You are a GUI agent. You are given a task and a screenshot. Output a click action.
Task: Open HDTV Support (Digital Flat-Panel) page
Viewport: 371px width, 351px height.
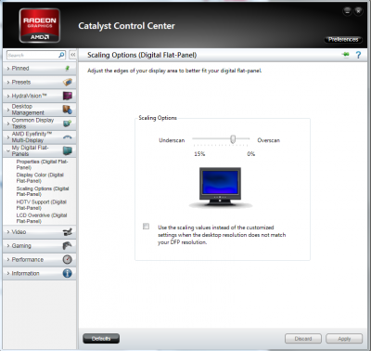click(42, 205)
